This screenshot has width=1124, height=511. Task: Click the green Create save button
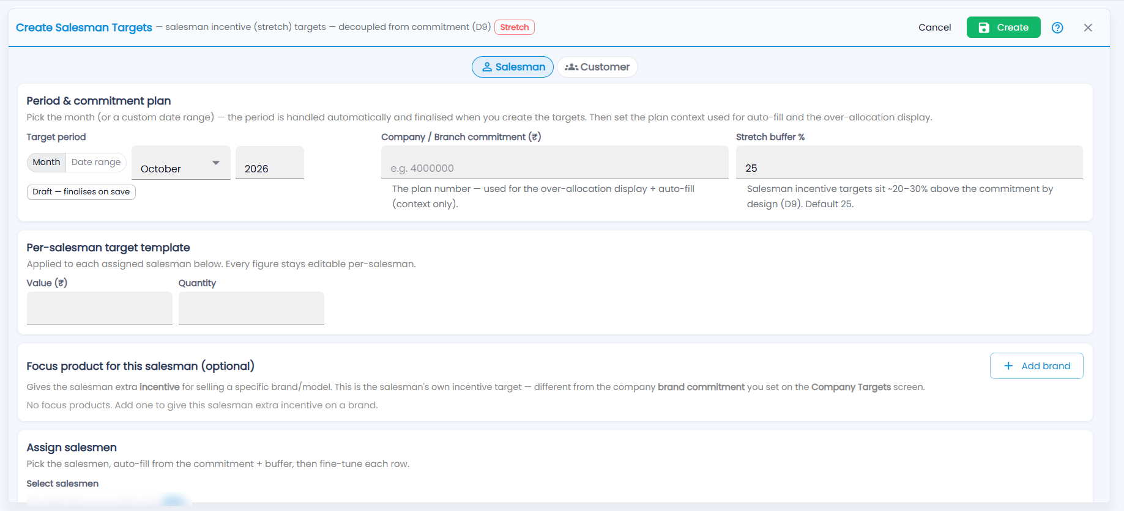point(1003,28)
